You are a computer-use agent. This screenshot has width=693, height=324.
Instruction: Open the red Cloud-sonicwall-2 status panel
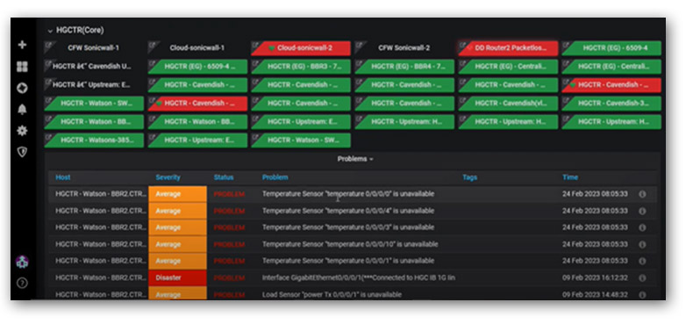tap(301, 48)
